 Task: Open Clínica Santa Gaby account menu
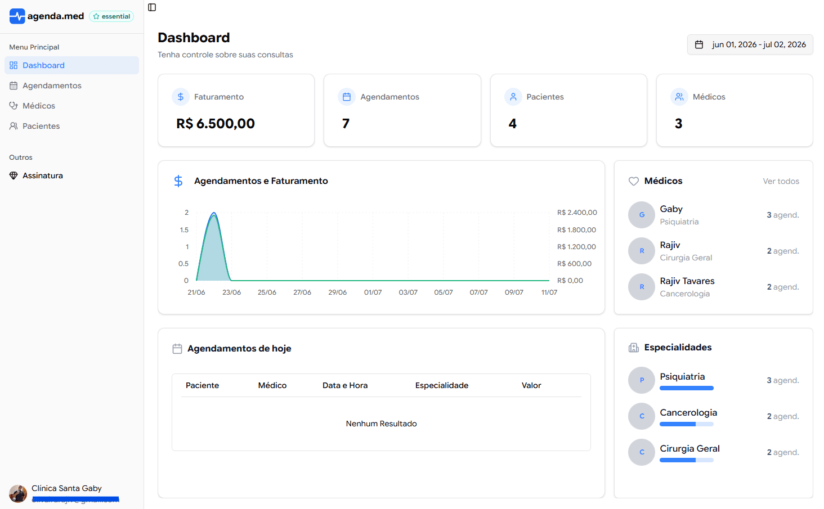coord(71,494)
